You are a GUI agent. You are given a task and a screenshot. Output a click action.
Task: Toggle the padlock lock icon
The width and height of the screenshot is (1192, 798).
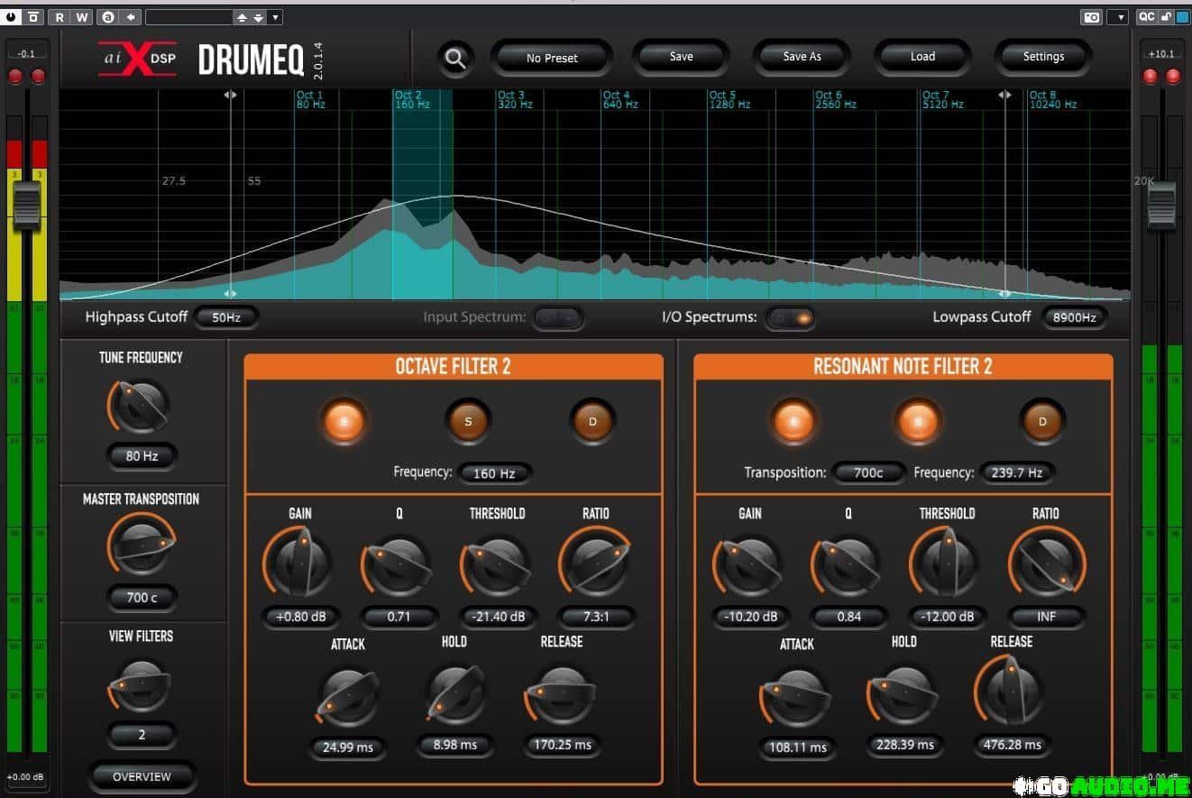[x=1166, y=16]
